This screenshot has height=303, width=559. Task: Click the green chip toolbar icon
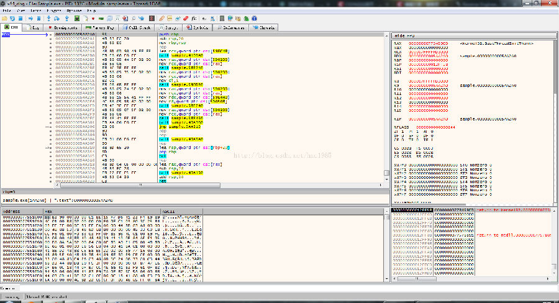(x=76, y=18)
